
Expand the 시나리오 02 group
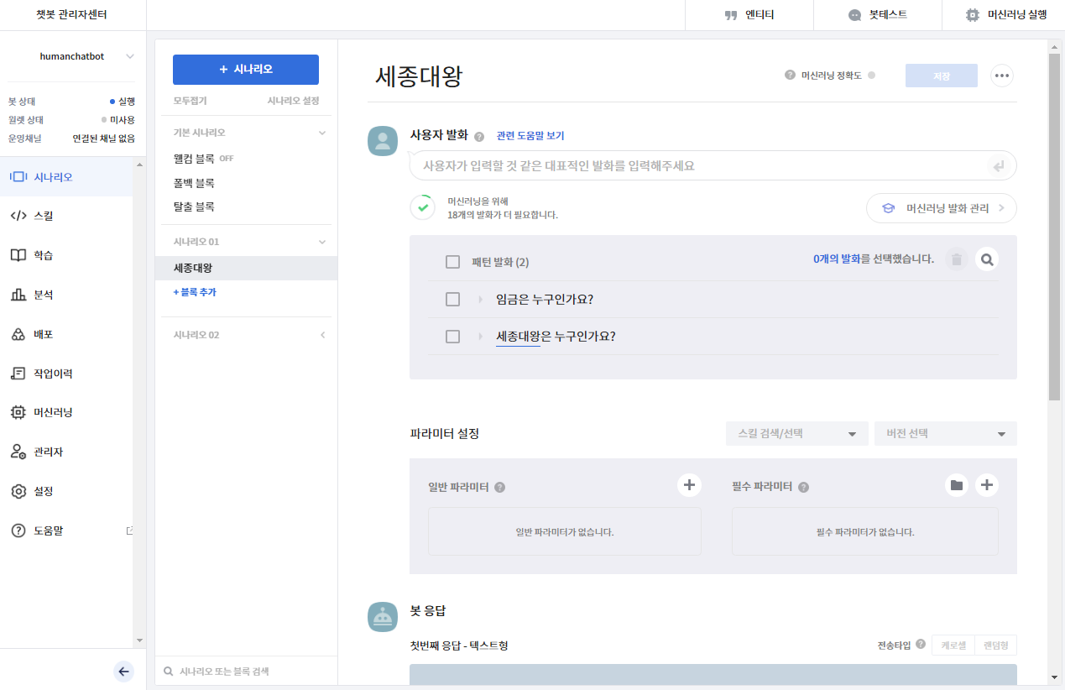pos(322,335)
